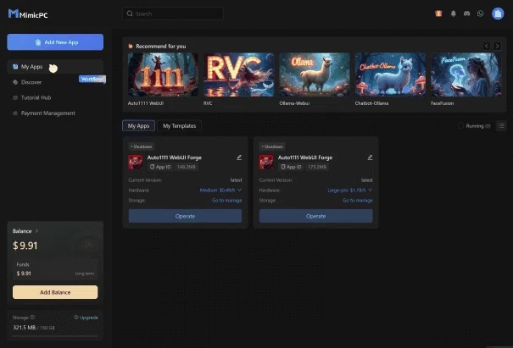The image size is (513, 348).
Task: Switch to the My Templates tab
Action: tap(179, 126)
